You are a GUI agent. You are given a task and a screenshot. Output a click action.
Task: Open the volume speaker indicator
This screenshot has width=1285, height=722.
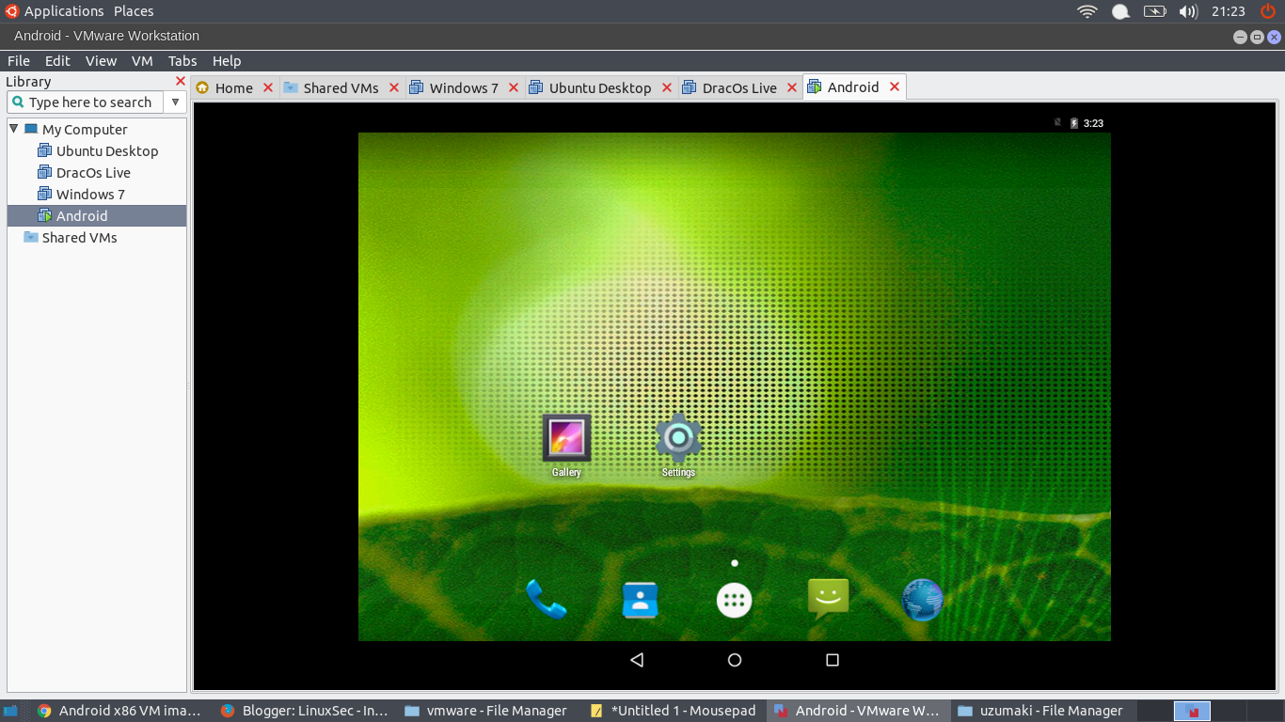[x=1188, y=11]
